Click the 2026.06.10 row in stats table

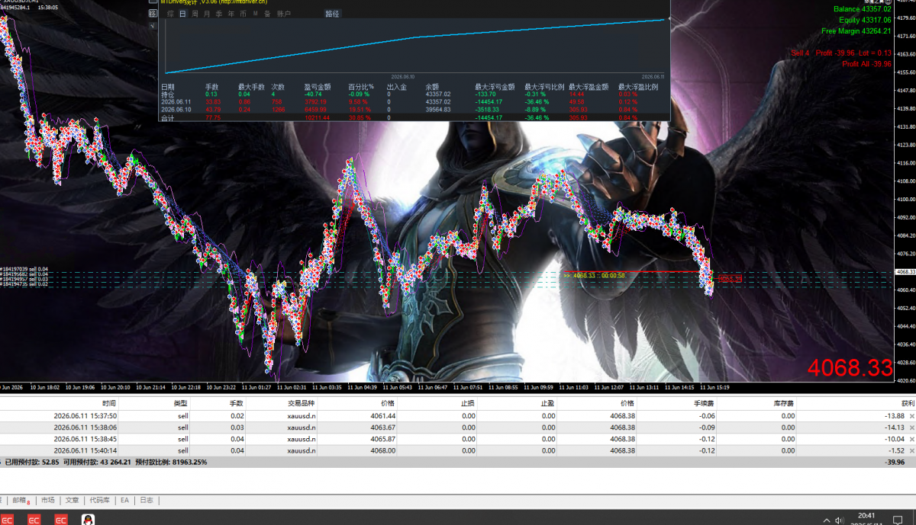(x=414, y=109)
